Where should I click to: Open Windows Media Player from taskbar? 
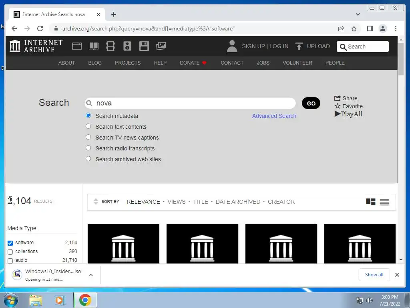(x=60, y=300)
